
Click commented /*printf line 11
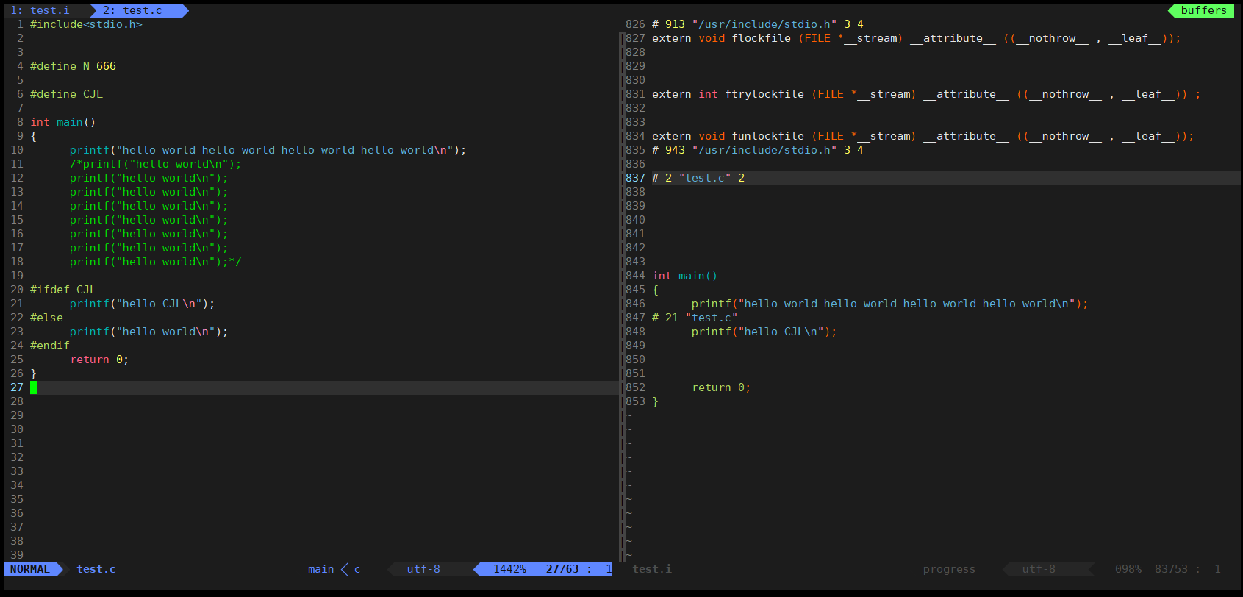click(x=155, y=164)
